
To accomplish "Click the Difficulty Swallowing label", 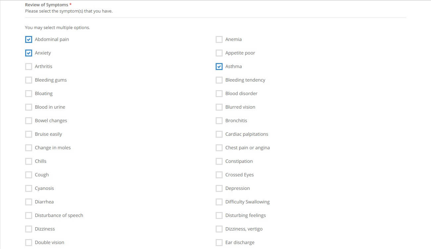I will 247,202.
